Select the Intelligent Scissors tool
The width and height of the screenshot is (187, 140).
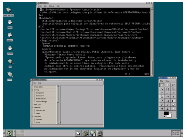point(173,89)
